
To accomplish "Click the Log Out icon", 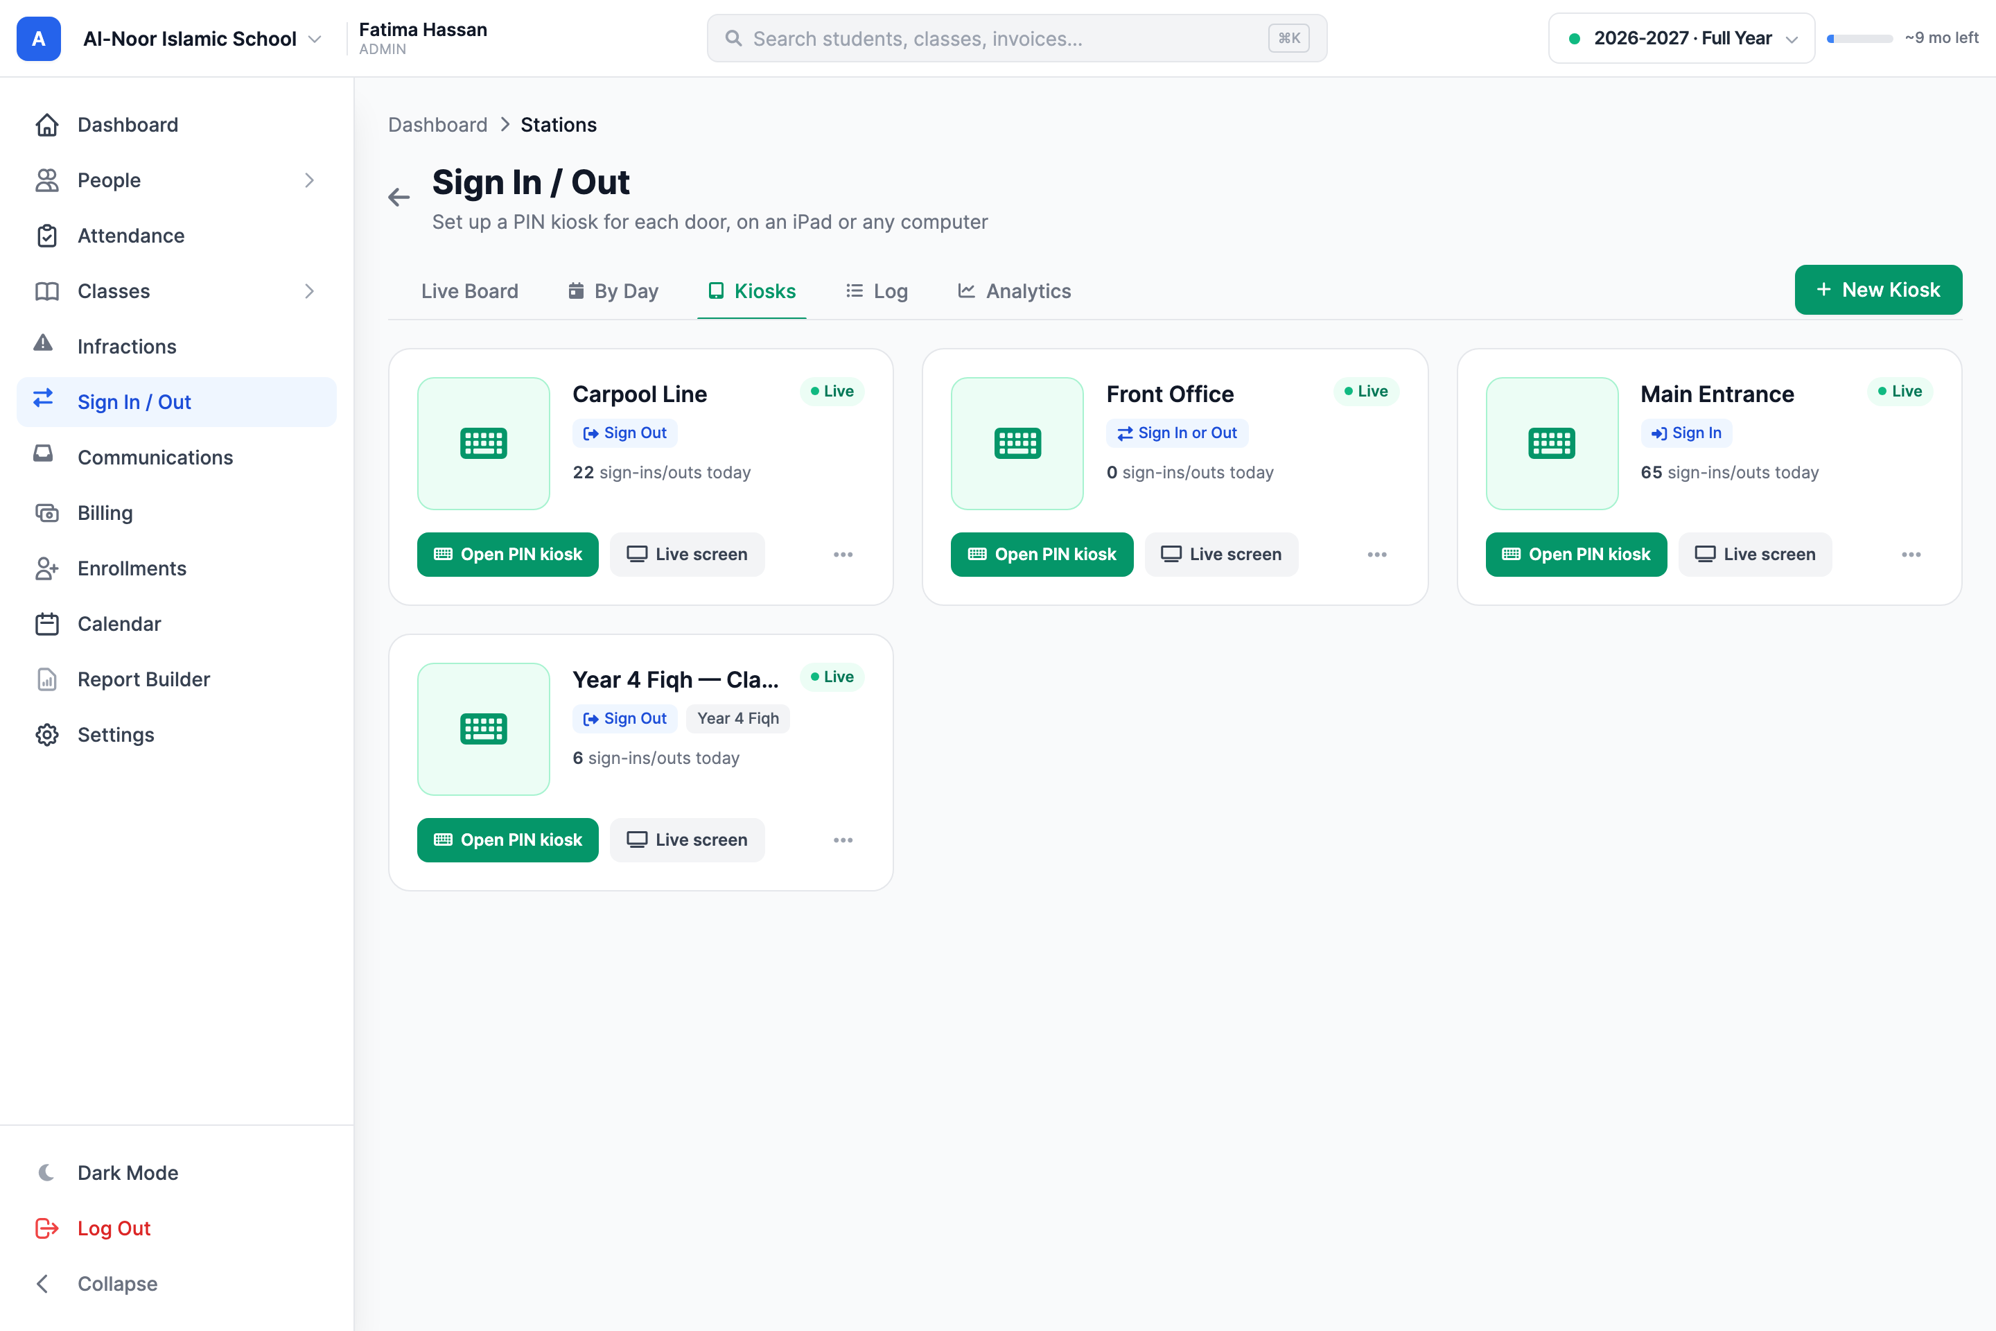I will click(46, 1228).
